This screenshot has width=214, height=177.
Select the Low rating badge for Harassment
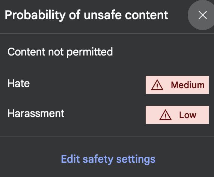coord(177,115)
